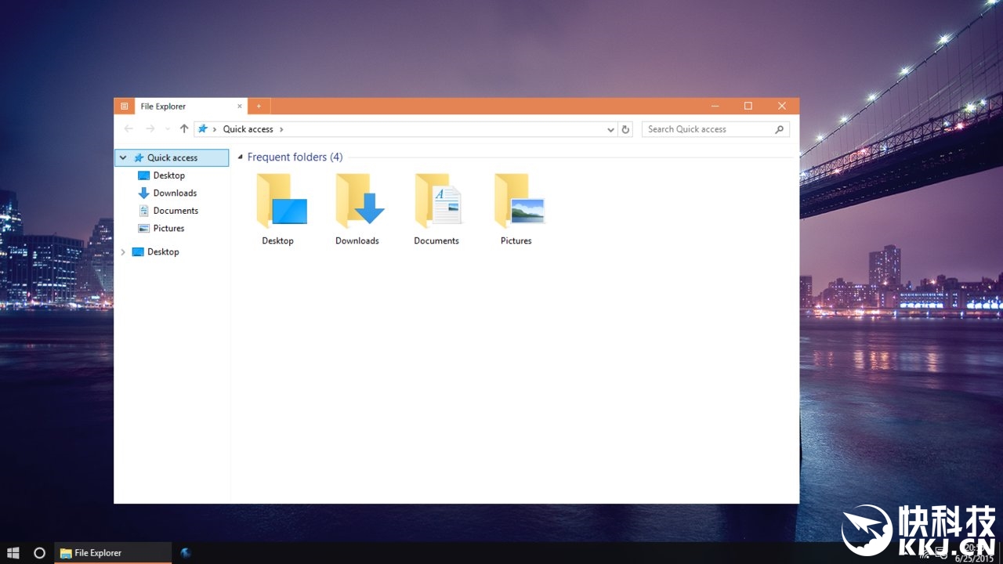Expand the Desktop tree node in sidebar
Viewport: 1003px width, 564px height.
point(123,252)
